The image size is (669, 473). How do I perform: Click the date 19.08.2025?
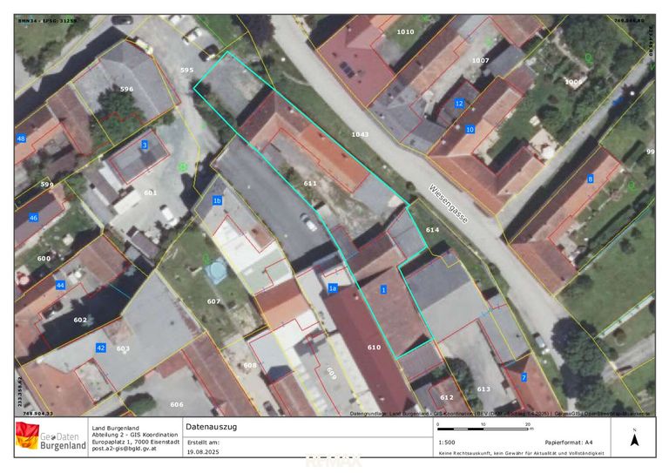[x=203, y=452]
